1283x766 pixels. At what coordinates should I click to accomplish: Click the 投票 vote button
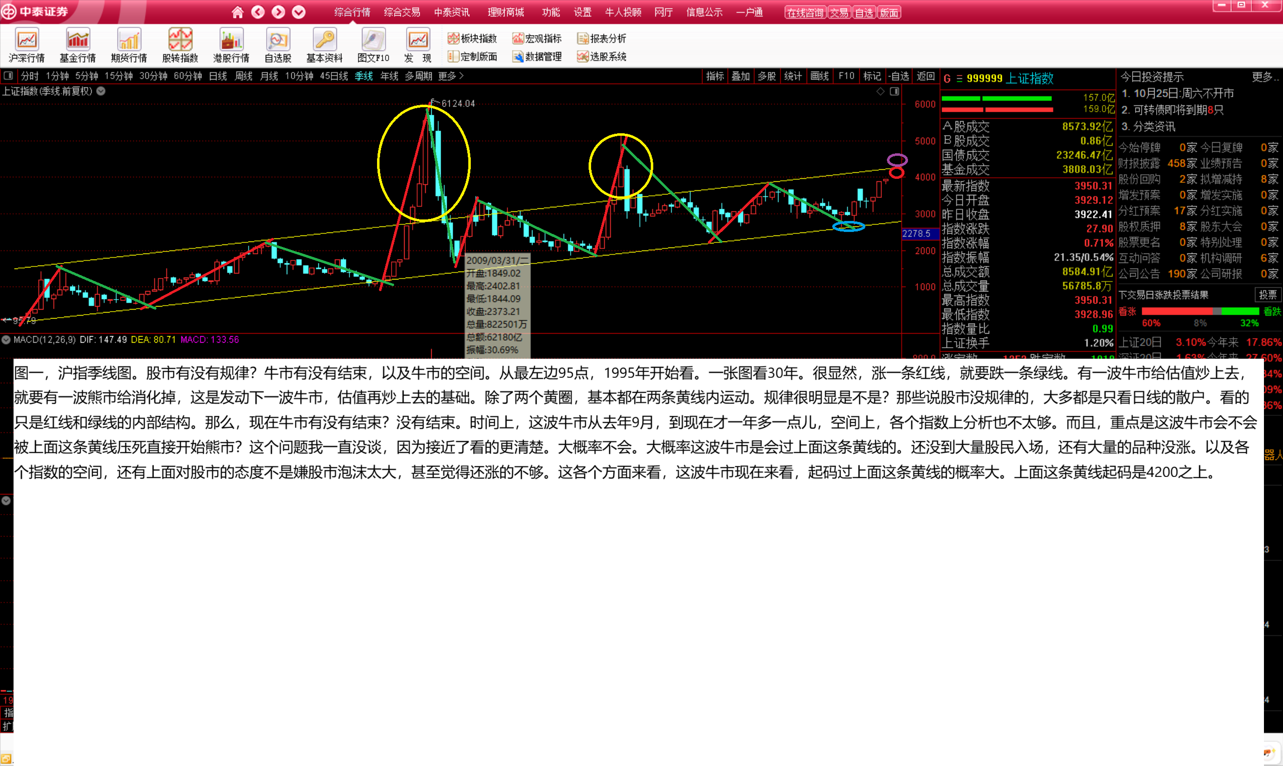tap(1267, 295)
